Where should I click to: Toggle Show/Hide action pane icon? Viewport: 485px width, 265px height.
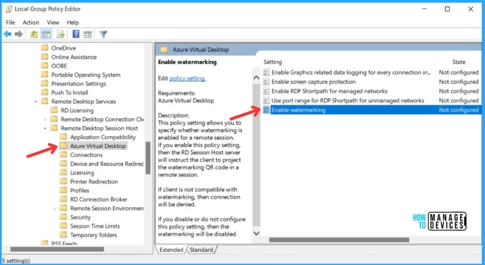pos(88,34)
